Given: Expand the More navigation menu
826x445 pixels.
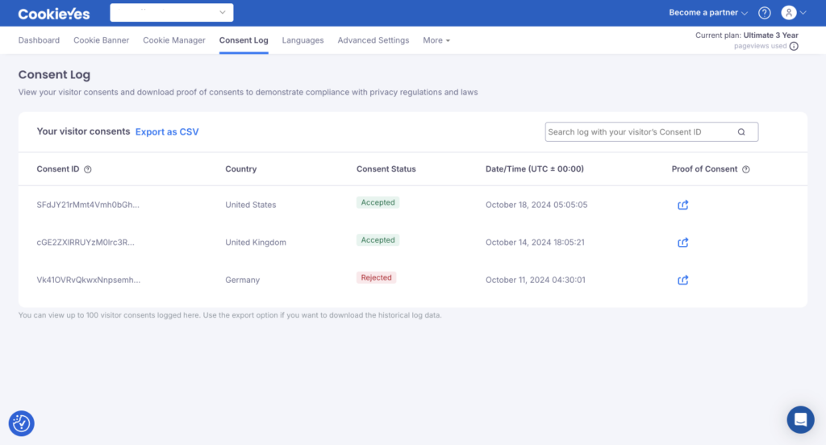Looking at the screenshot, I should click(436, 40).
